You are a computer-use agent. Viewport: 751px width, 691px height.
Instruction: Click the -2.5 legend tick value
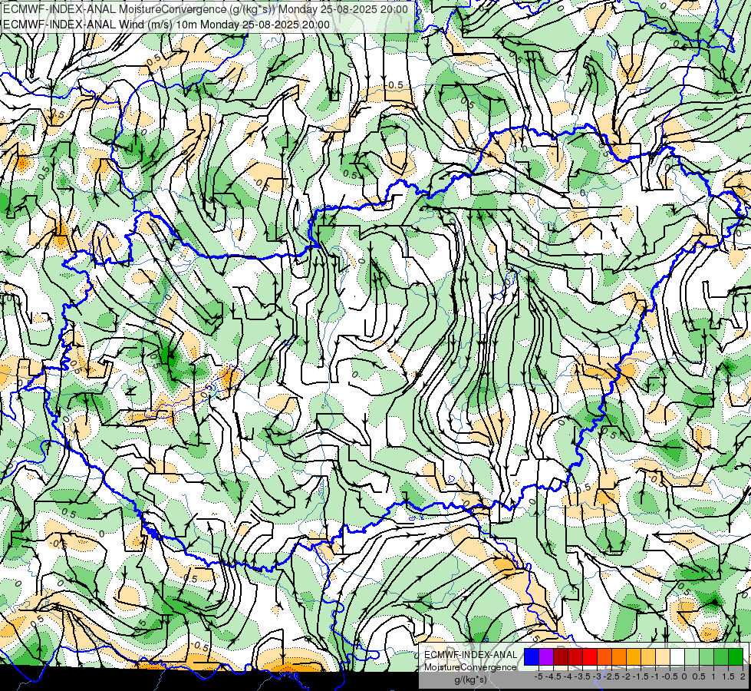611,676
